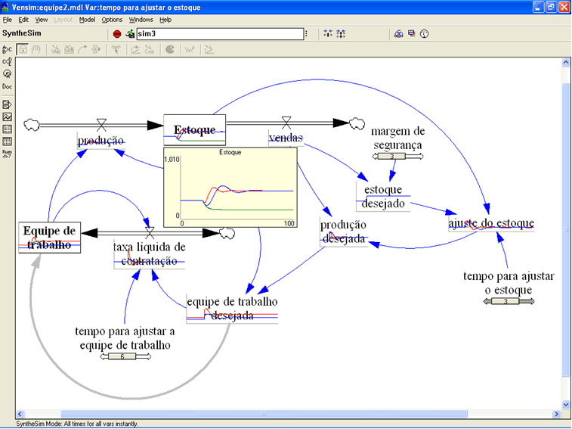The height and width of the screenshot is (429, 572).
Task: Open the Windows menu
Action: tap(141, 19)
